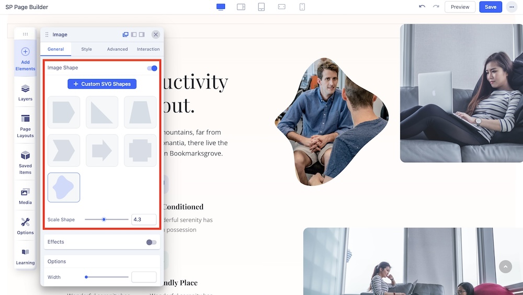Click the Add Elements plus icon
The image size is (523, 295).
pyautogui.click(x=25, y=52)
